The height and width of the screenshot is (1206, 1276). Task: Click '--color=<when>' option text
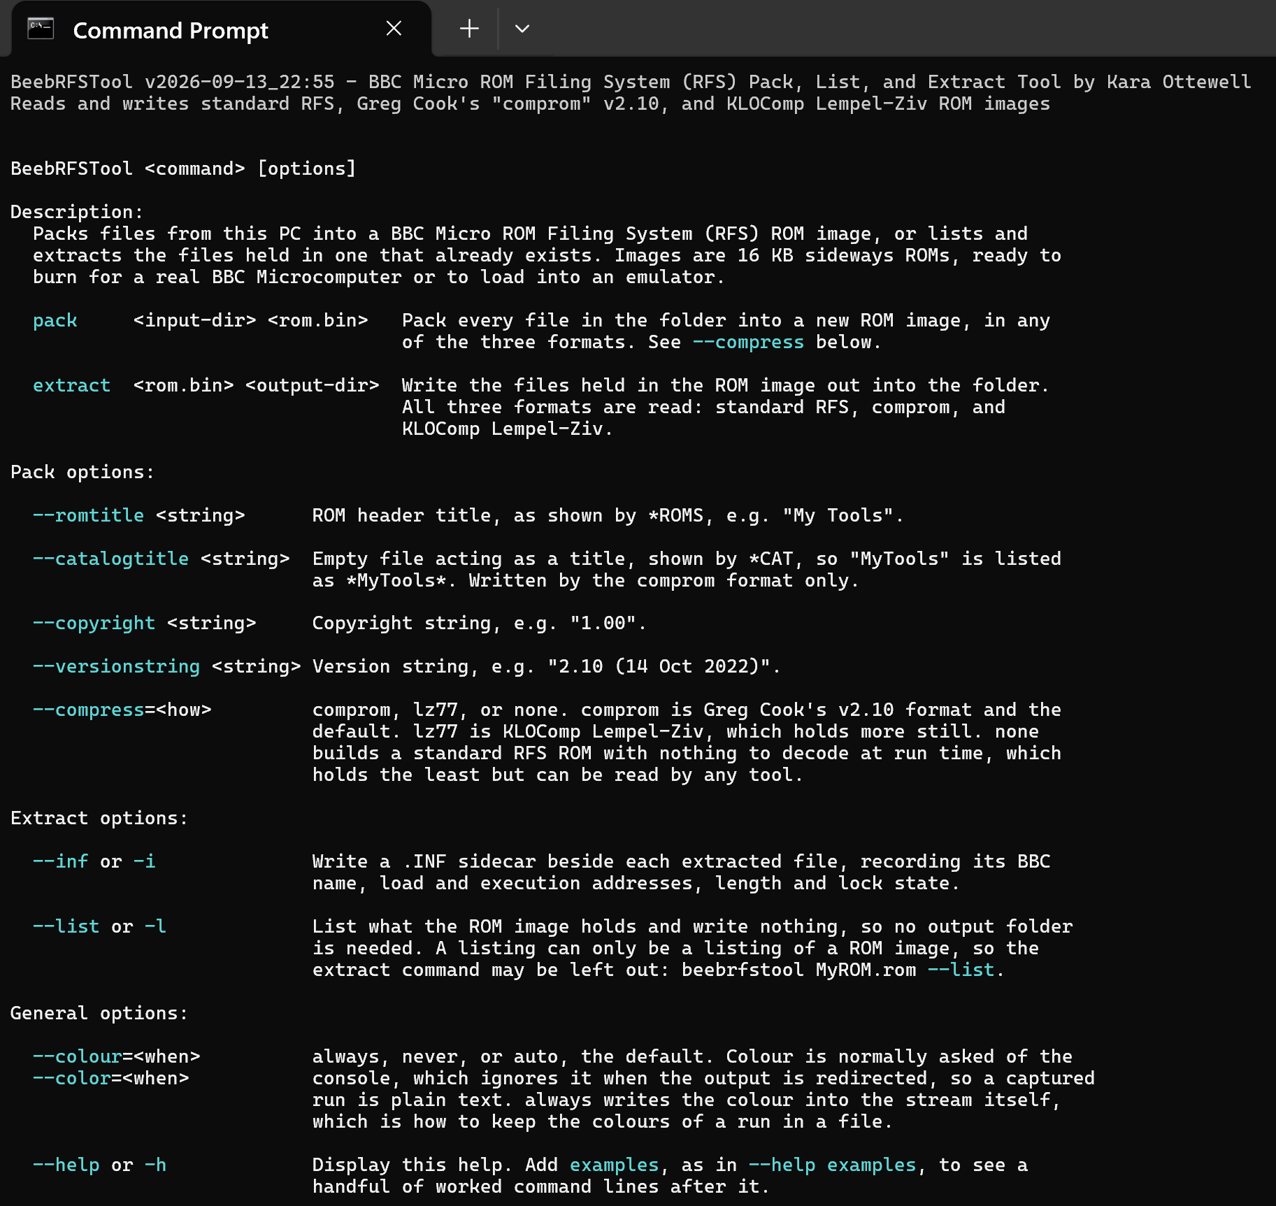[x=111, y=1079]
